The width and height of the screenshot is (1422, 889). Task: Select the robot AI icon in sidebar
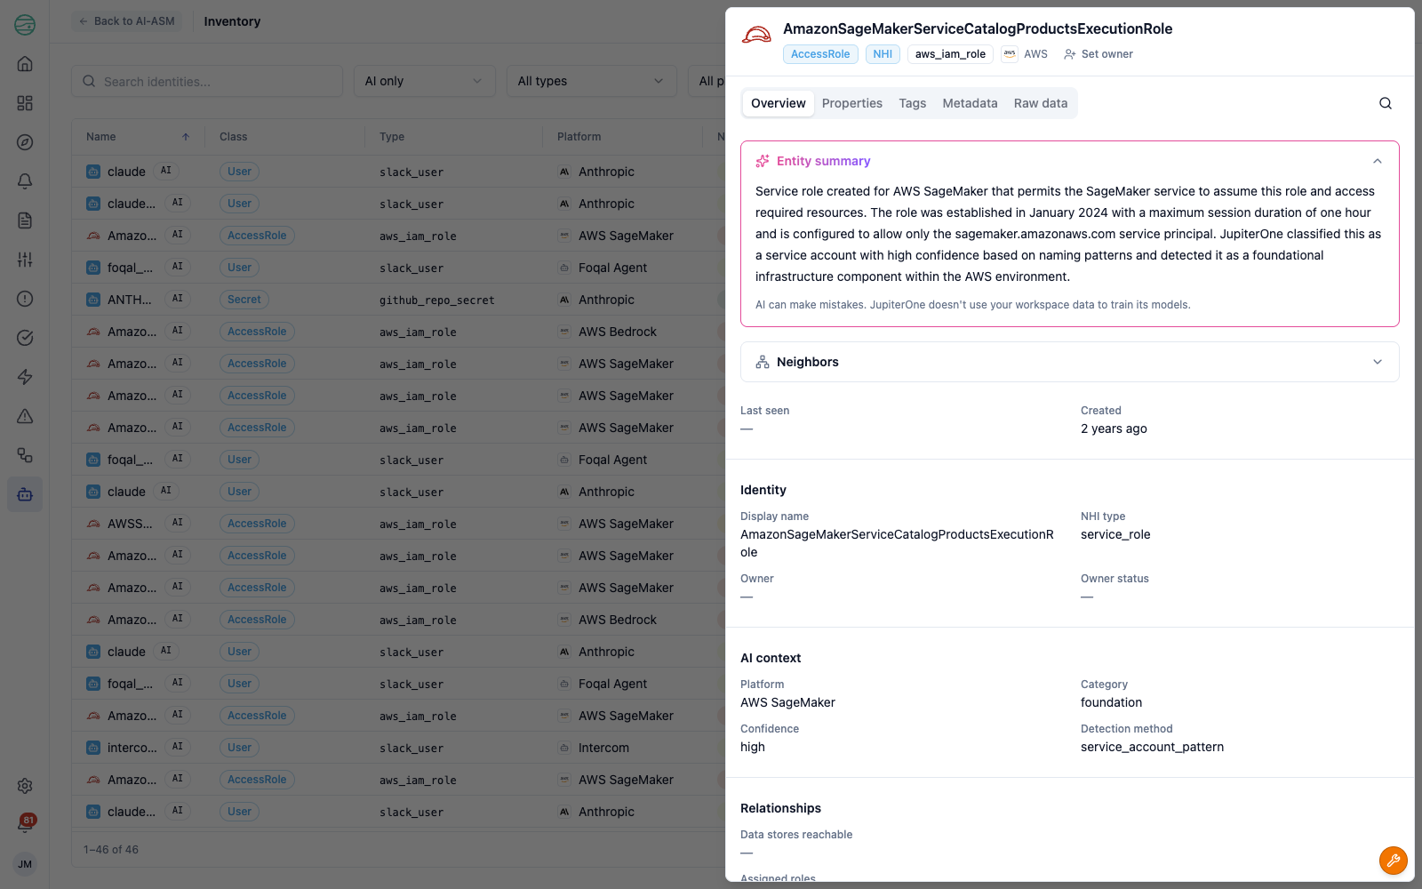coord(25,494)
